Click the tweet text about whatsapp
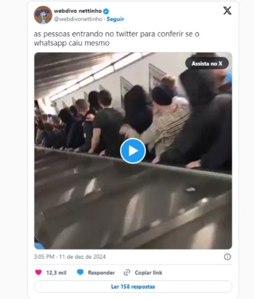This screenshot has width=254, height=299. point(117,38)
